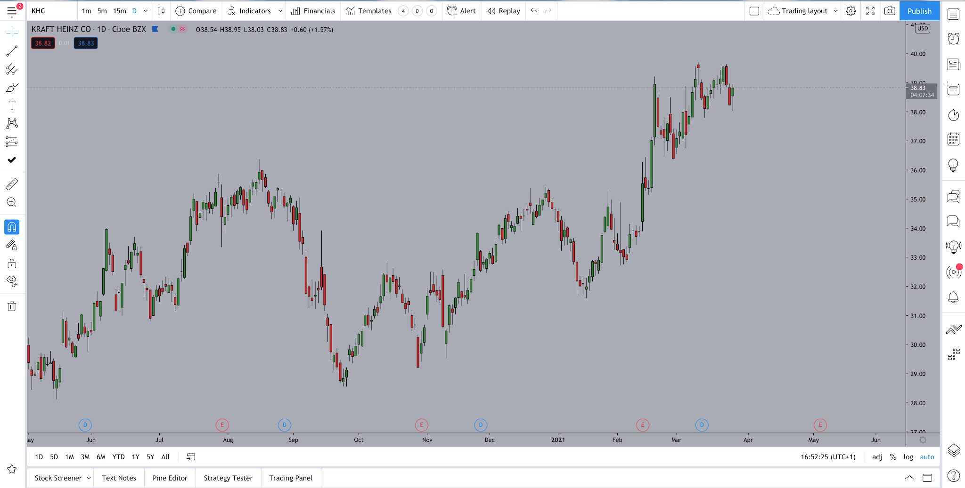Open the alerts clock panel
Viewport: 965px width, 488px height.
[954, 39]
